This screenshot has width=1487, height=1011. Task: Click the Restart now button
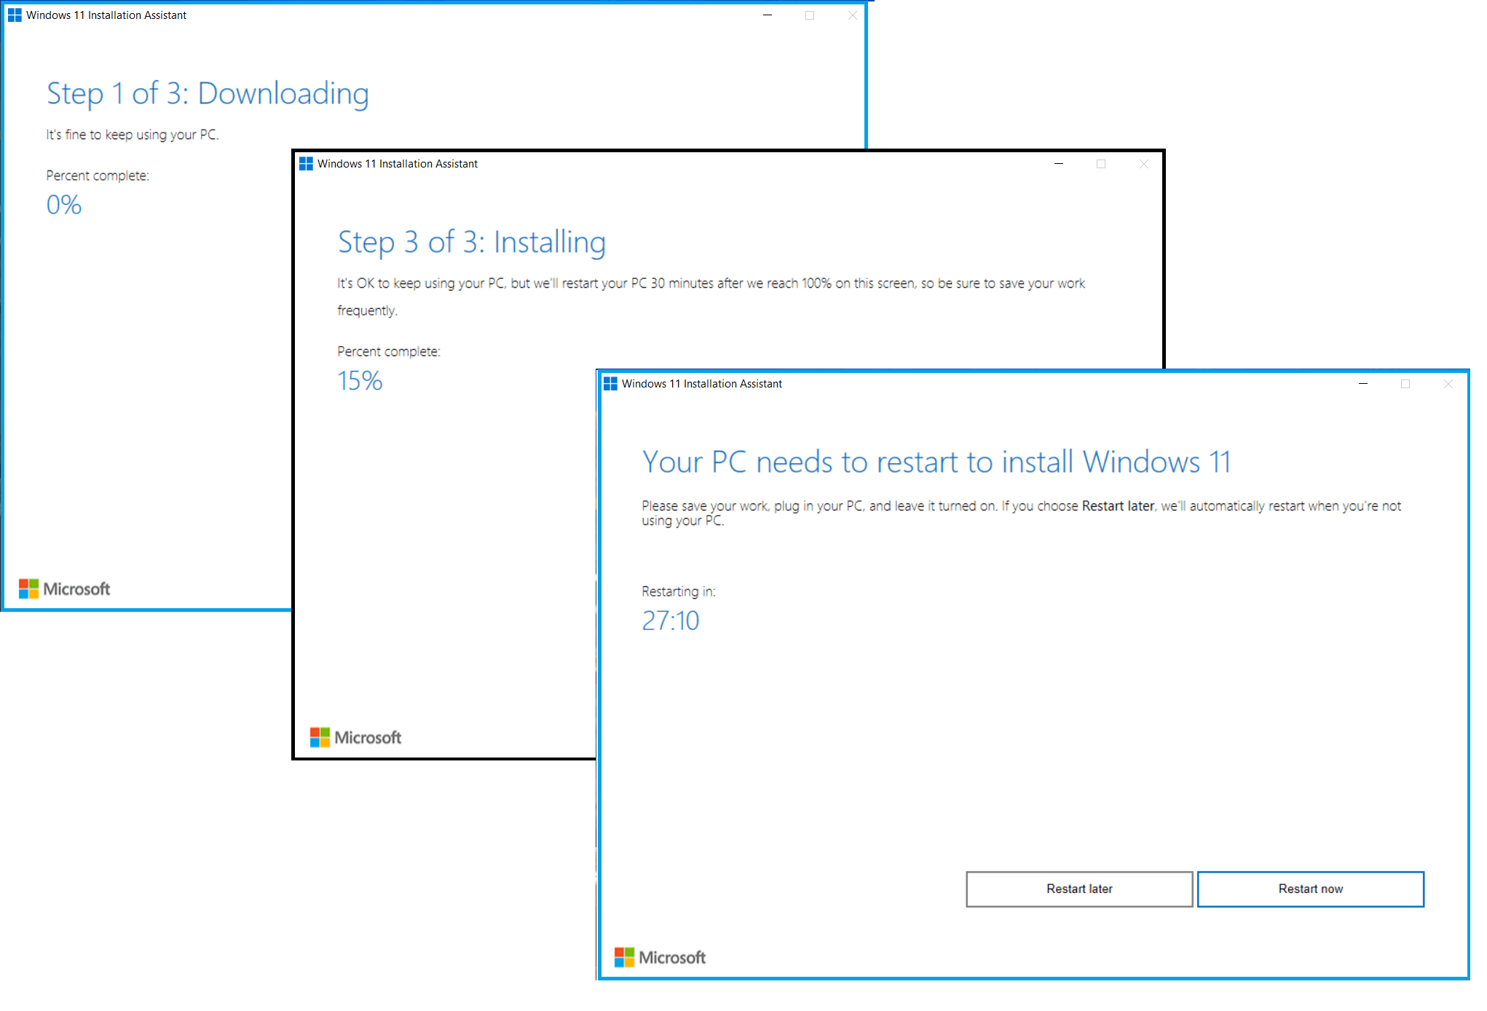(1310, 889)
